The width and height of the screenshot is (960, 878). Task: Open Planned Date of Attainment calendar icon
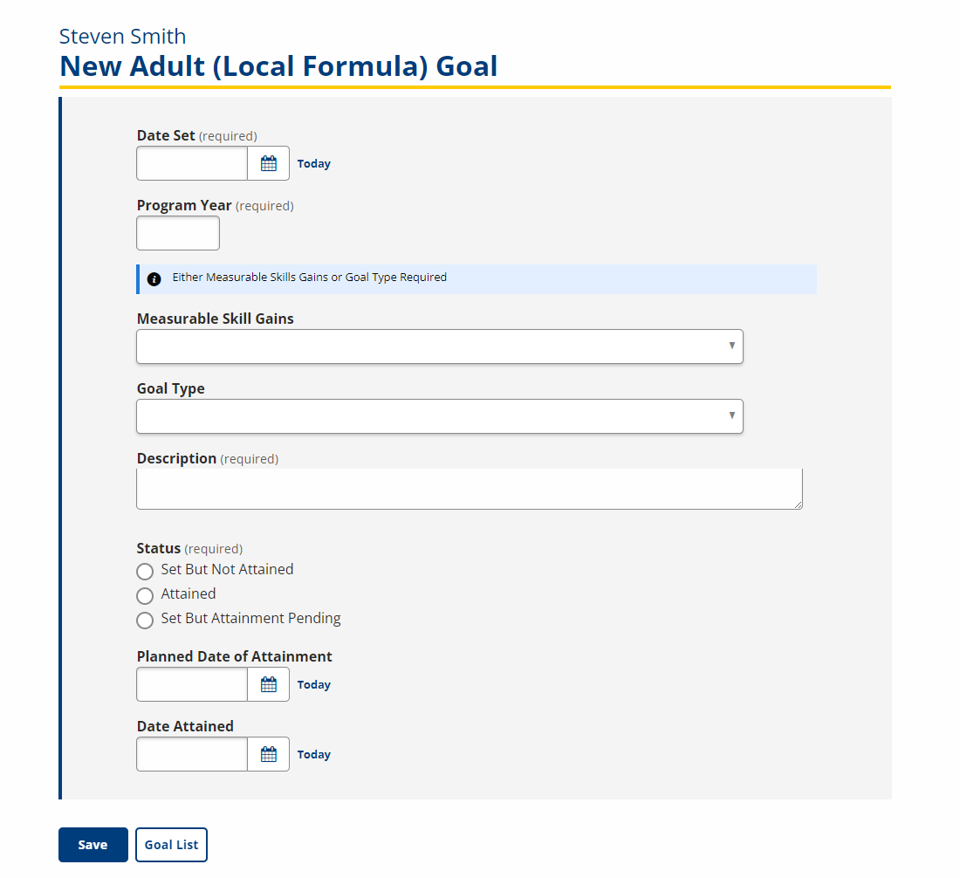[268, 684]
